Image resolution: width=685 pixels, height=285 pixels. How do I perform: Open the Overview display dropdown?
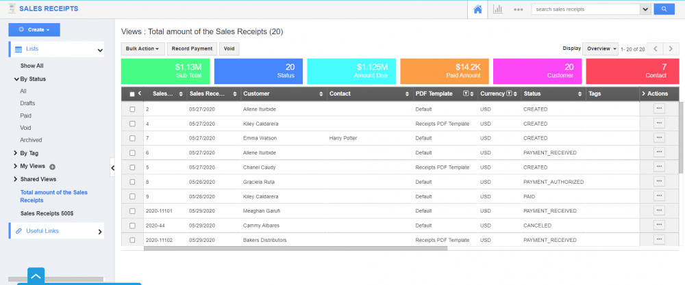(x=601, y=49)
